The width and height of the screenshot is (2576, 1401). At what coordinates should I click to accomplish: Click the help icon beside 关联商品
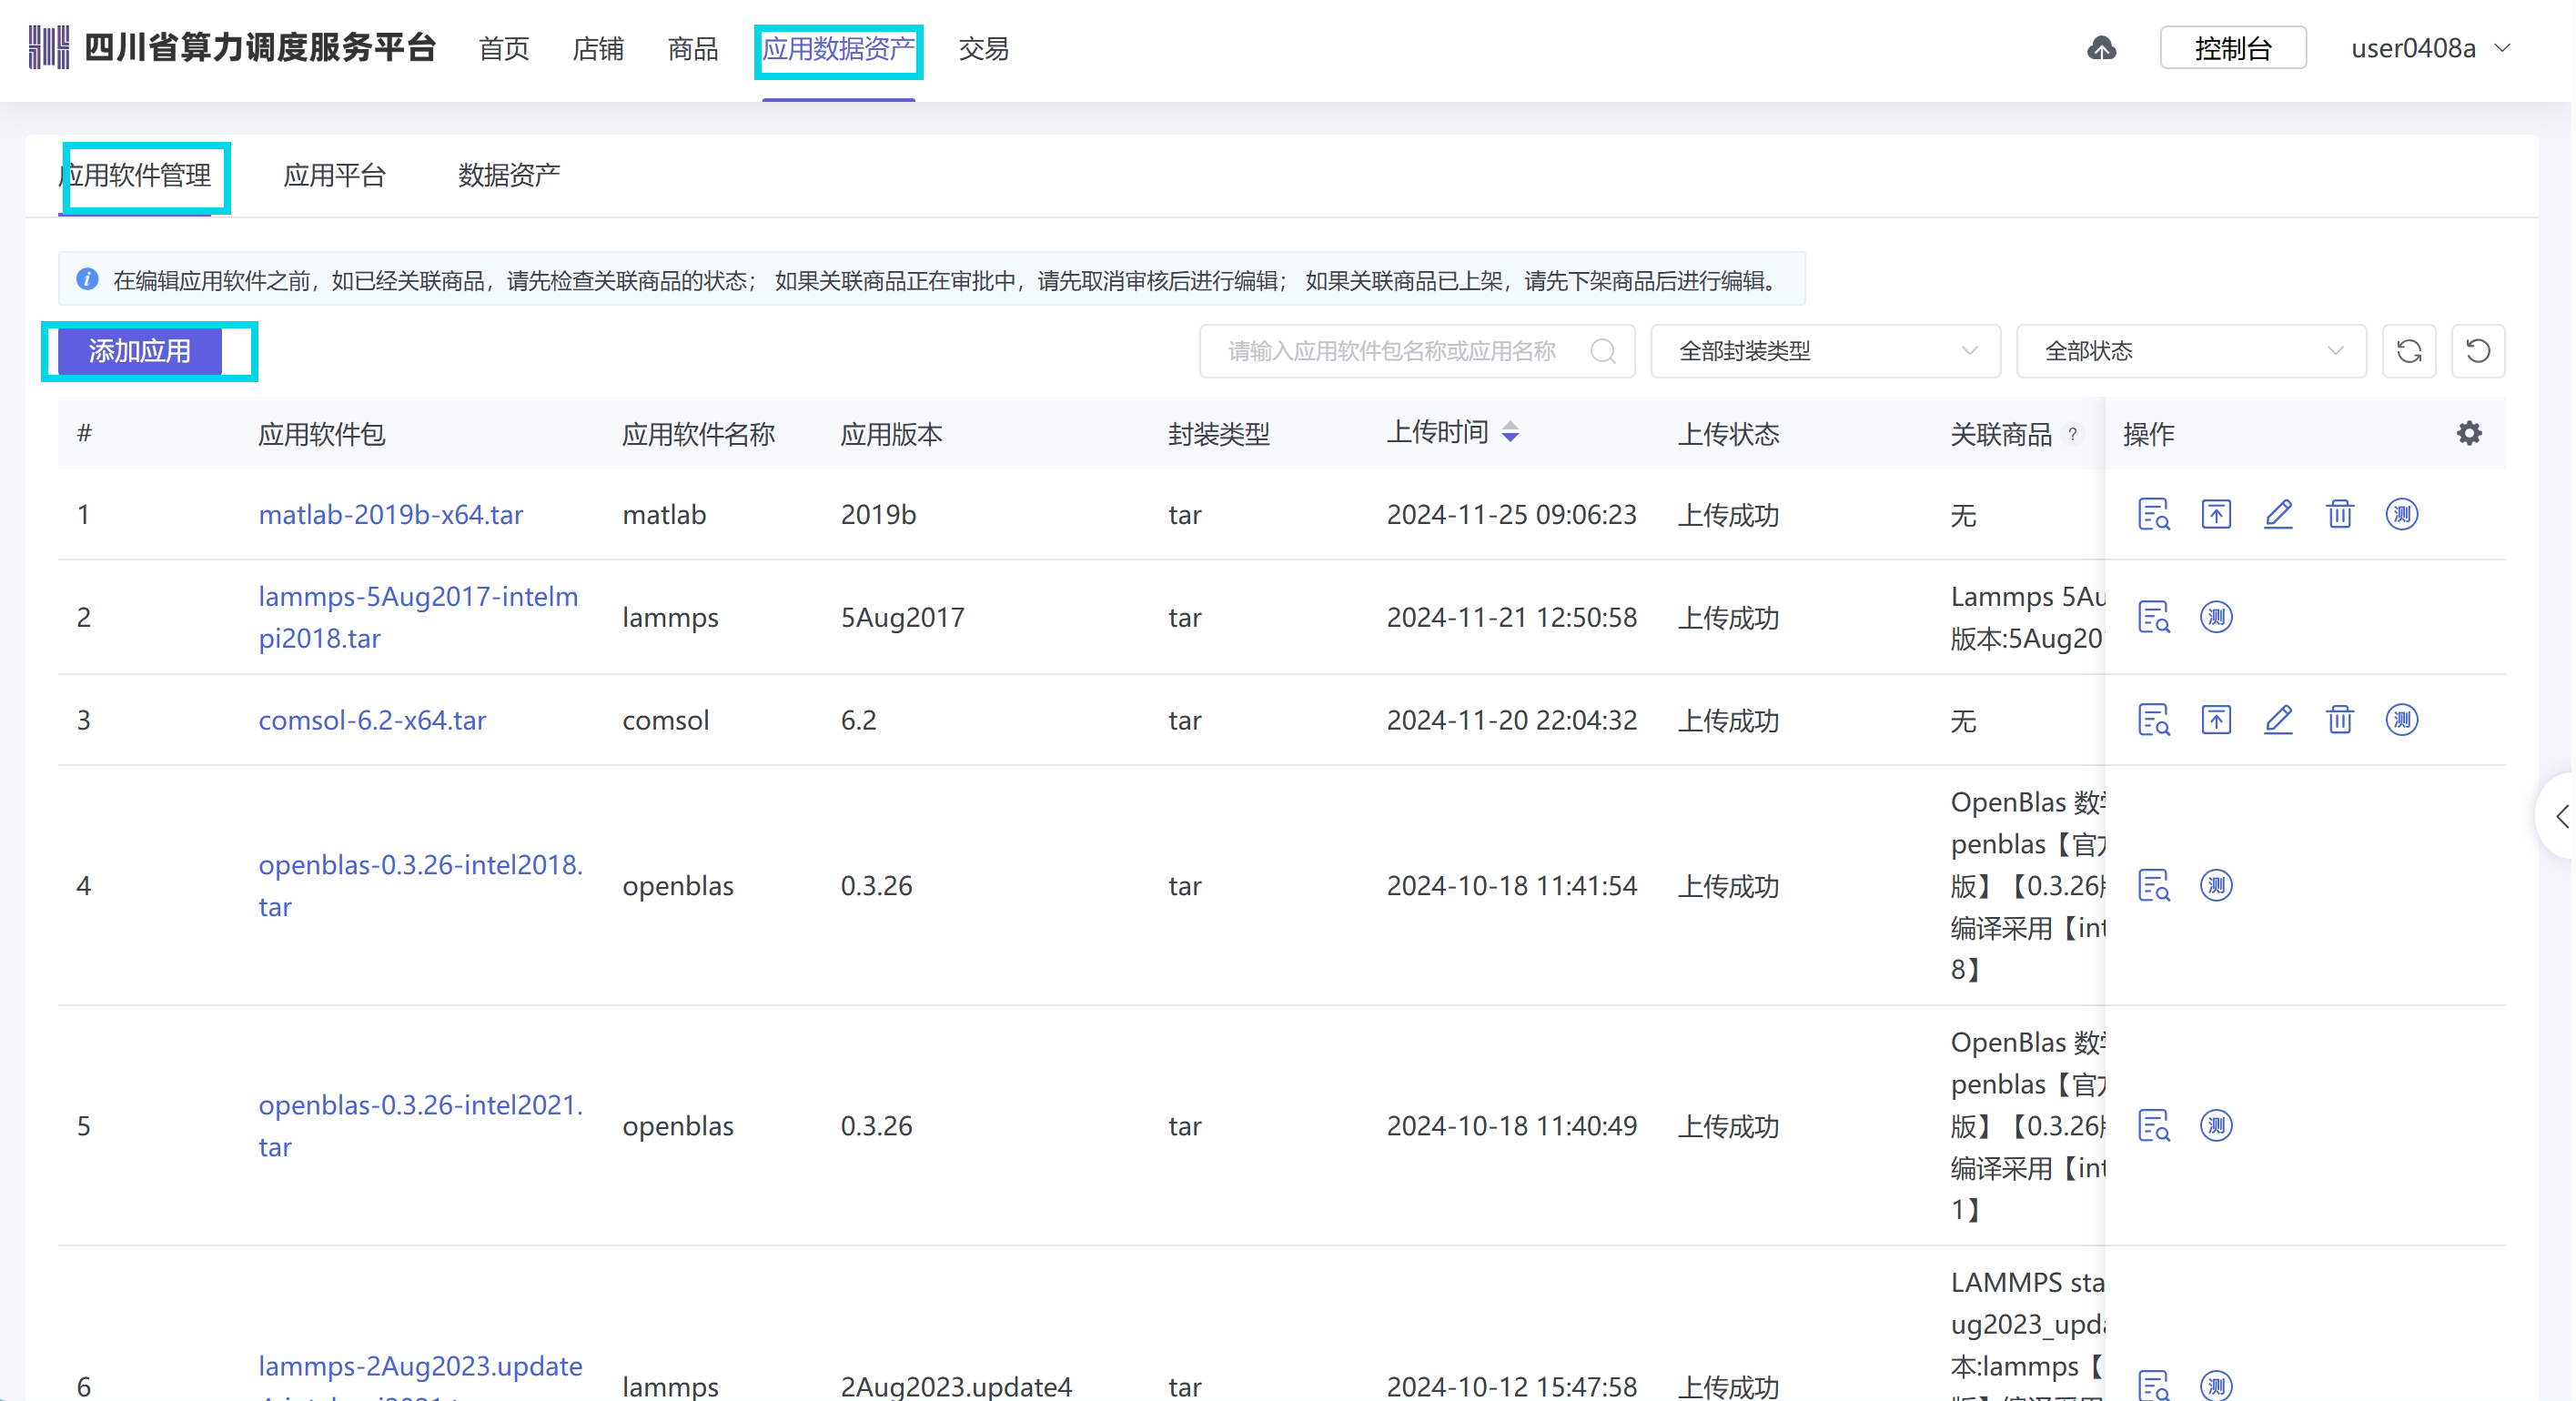2073,434
